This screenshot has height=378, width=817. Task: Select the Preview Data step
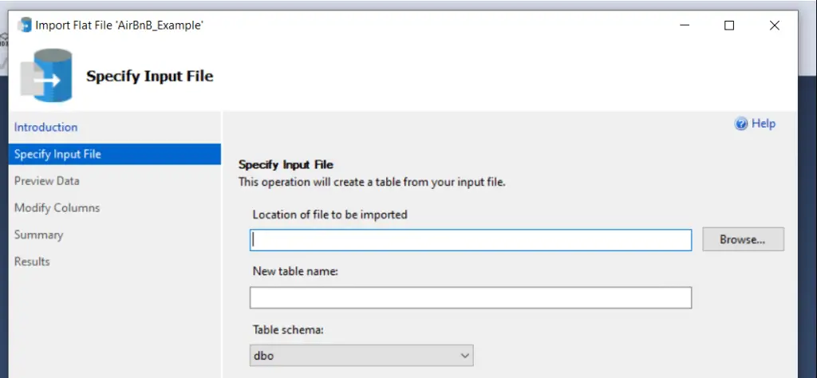coord(47,181)
